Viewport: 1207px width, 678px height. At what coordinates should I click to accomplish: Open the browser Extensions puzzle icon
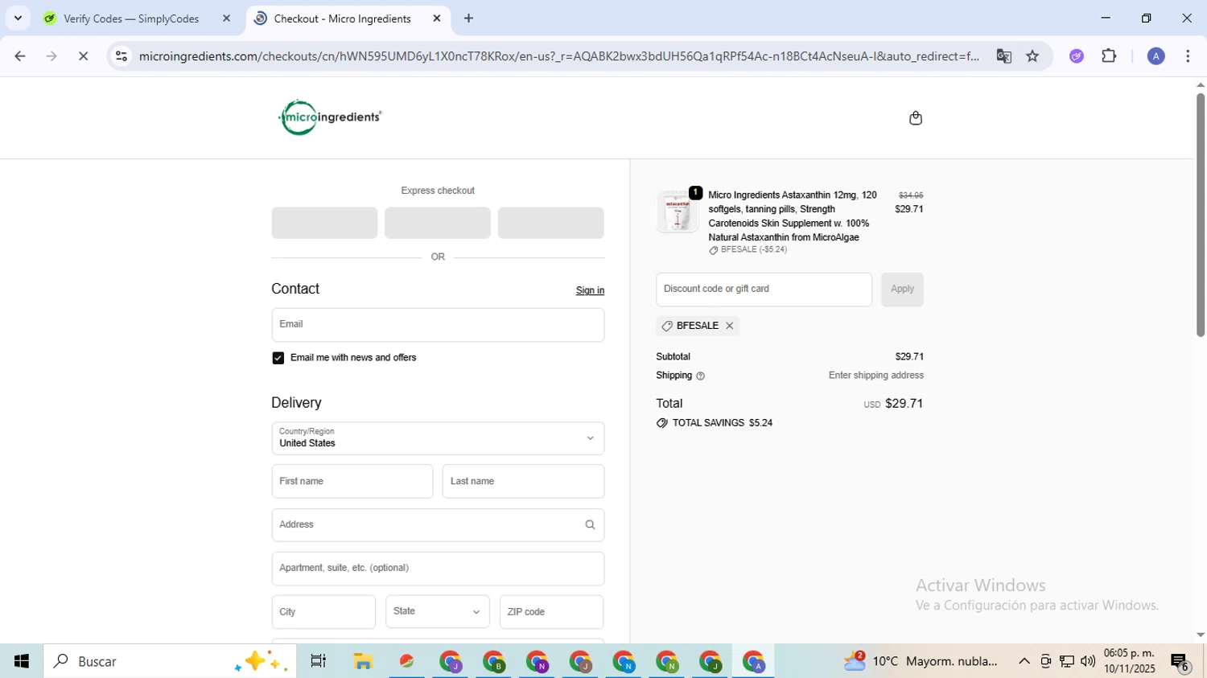(x=1109, y=56)
